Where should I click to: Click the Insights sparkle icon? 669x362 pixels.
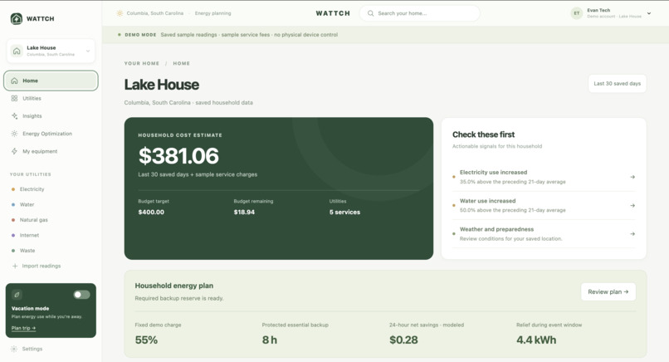tap(14, 115)
